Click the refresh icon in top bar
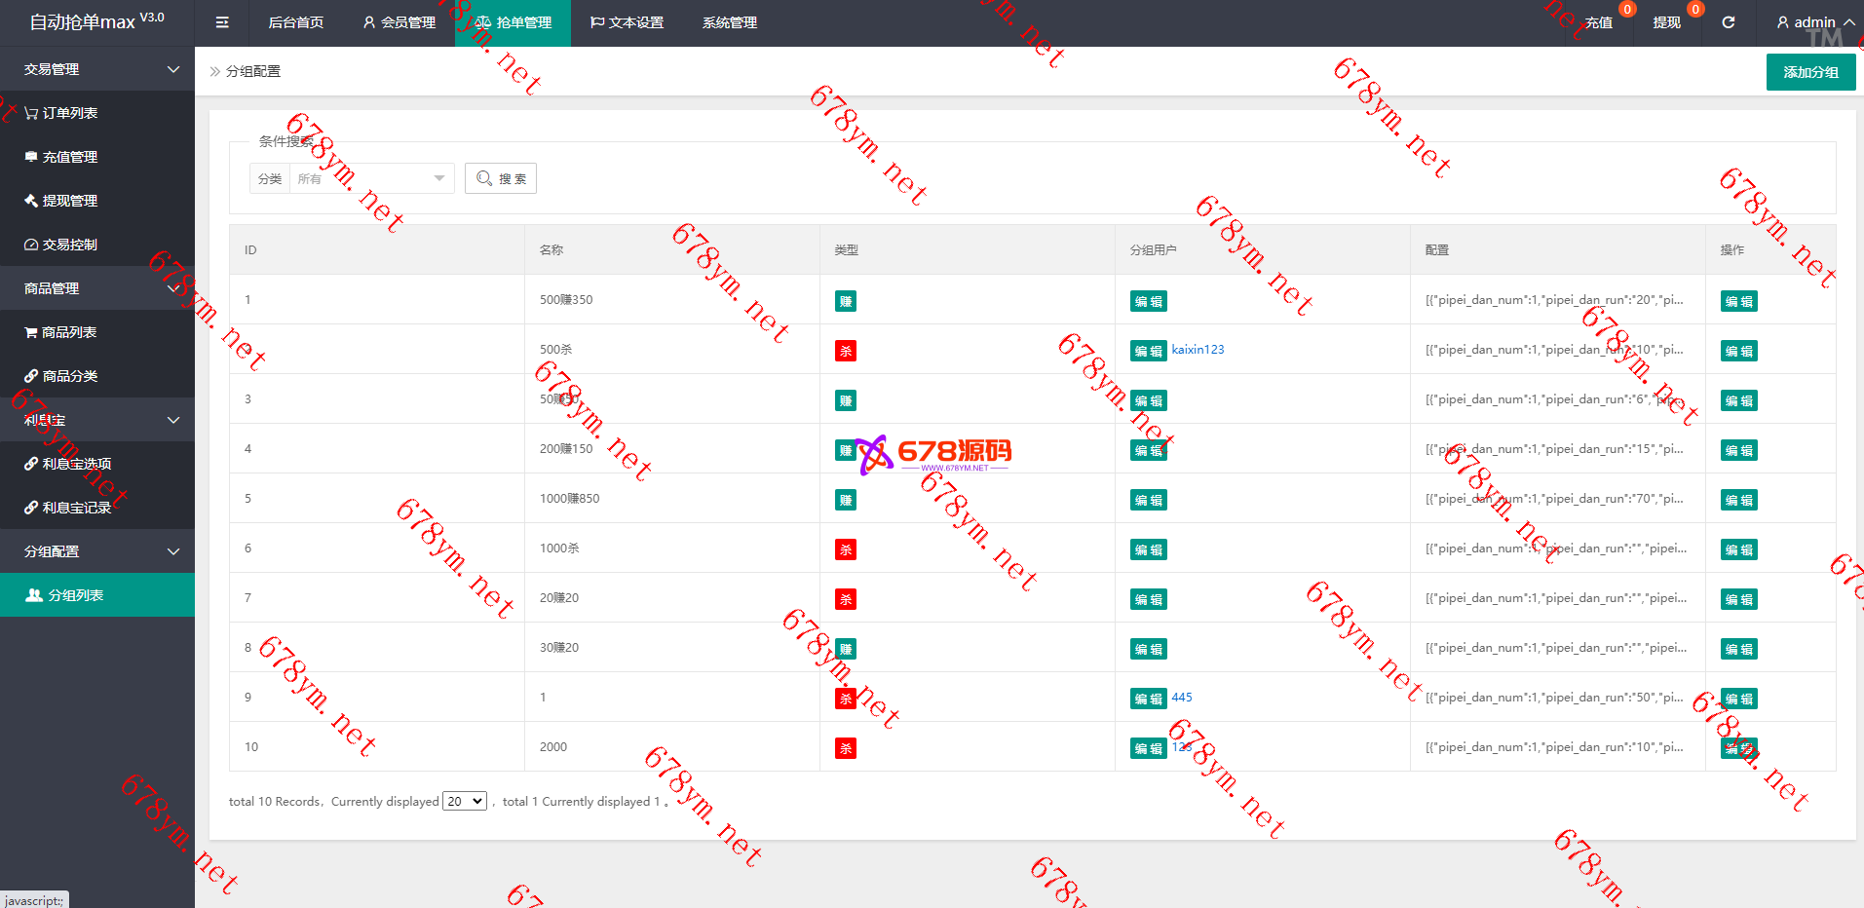The width and height of the screenshot is (1864, 908). coord(1728,22)
